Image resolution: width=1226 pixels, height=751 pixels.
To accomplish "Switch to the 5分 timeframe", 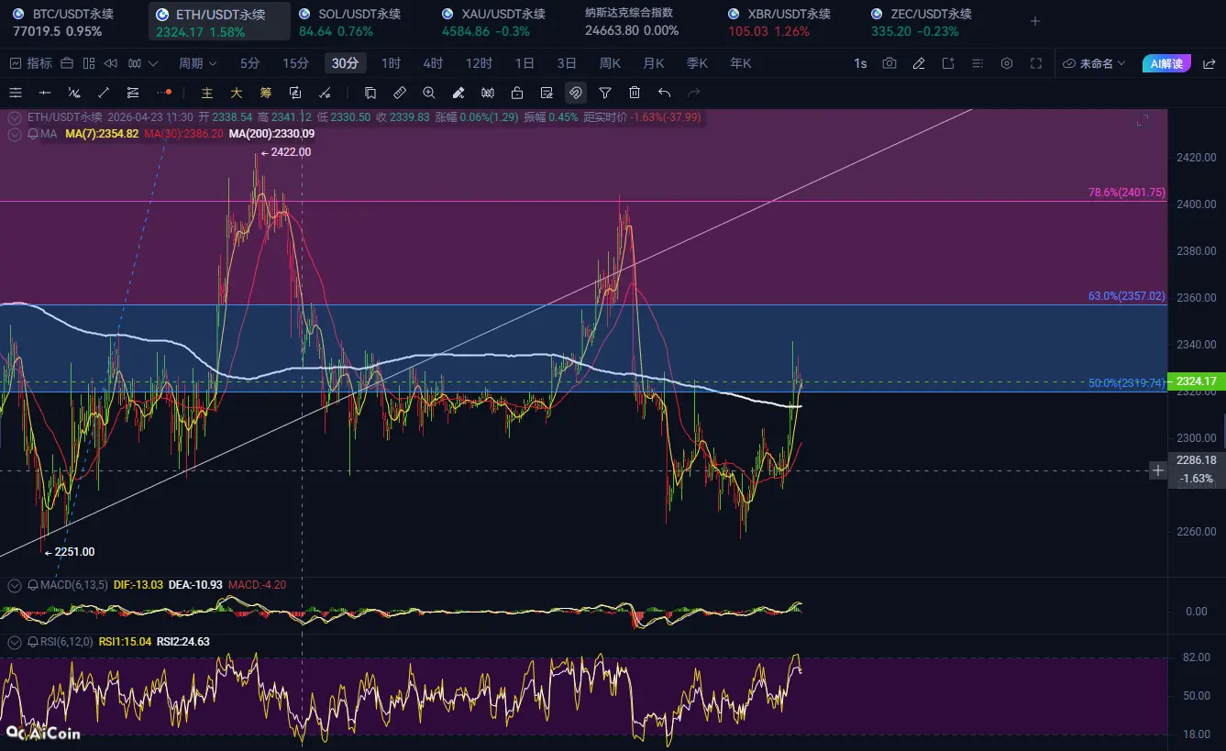I will tap(250, 63).
